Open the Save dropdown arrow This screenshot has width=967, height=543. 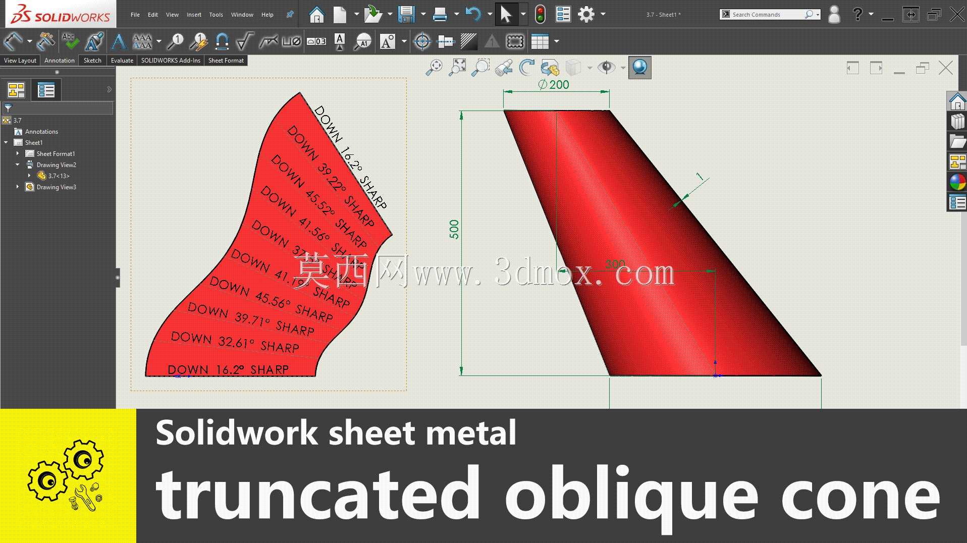point(423,14)
